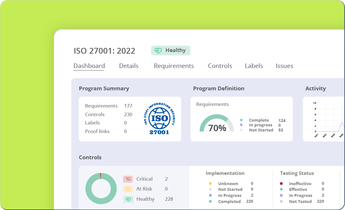This screenshot has width=345, height=210.
Task: Click the Effective testing entry
Action: click(302, 189)
